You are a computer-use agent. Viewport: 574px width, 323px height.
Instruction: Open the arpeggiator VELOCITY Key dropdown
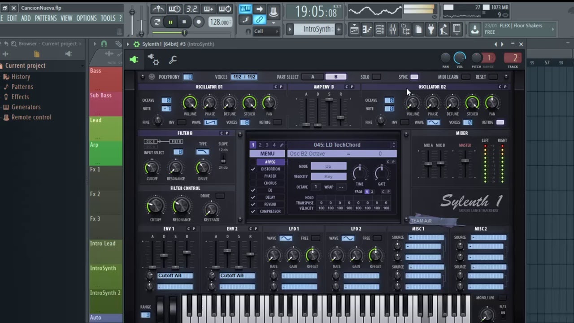pyautogui.click(x=328, y=176)
